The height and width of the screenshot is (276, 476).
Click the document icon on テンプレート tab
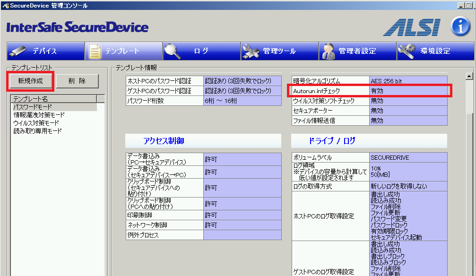95,52
